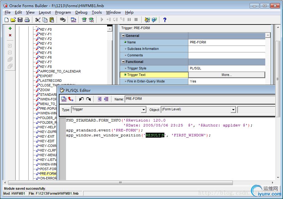Viewport: 283px width, 199px height.
Task: Click the Cut scissors icon
Action: coord(38,20)
